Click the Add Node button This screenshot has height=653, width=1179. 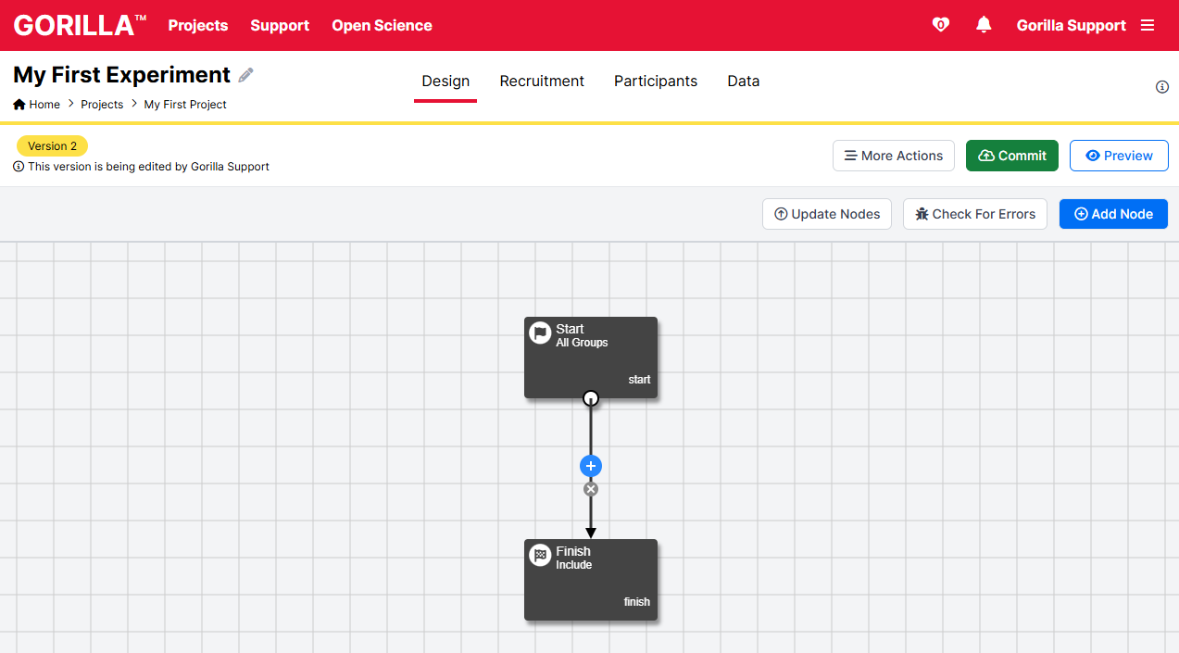tap(1113, 214)
